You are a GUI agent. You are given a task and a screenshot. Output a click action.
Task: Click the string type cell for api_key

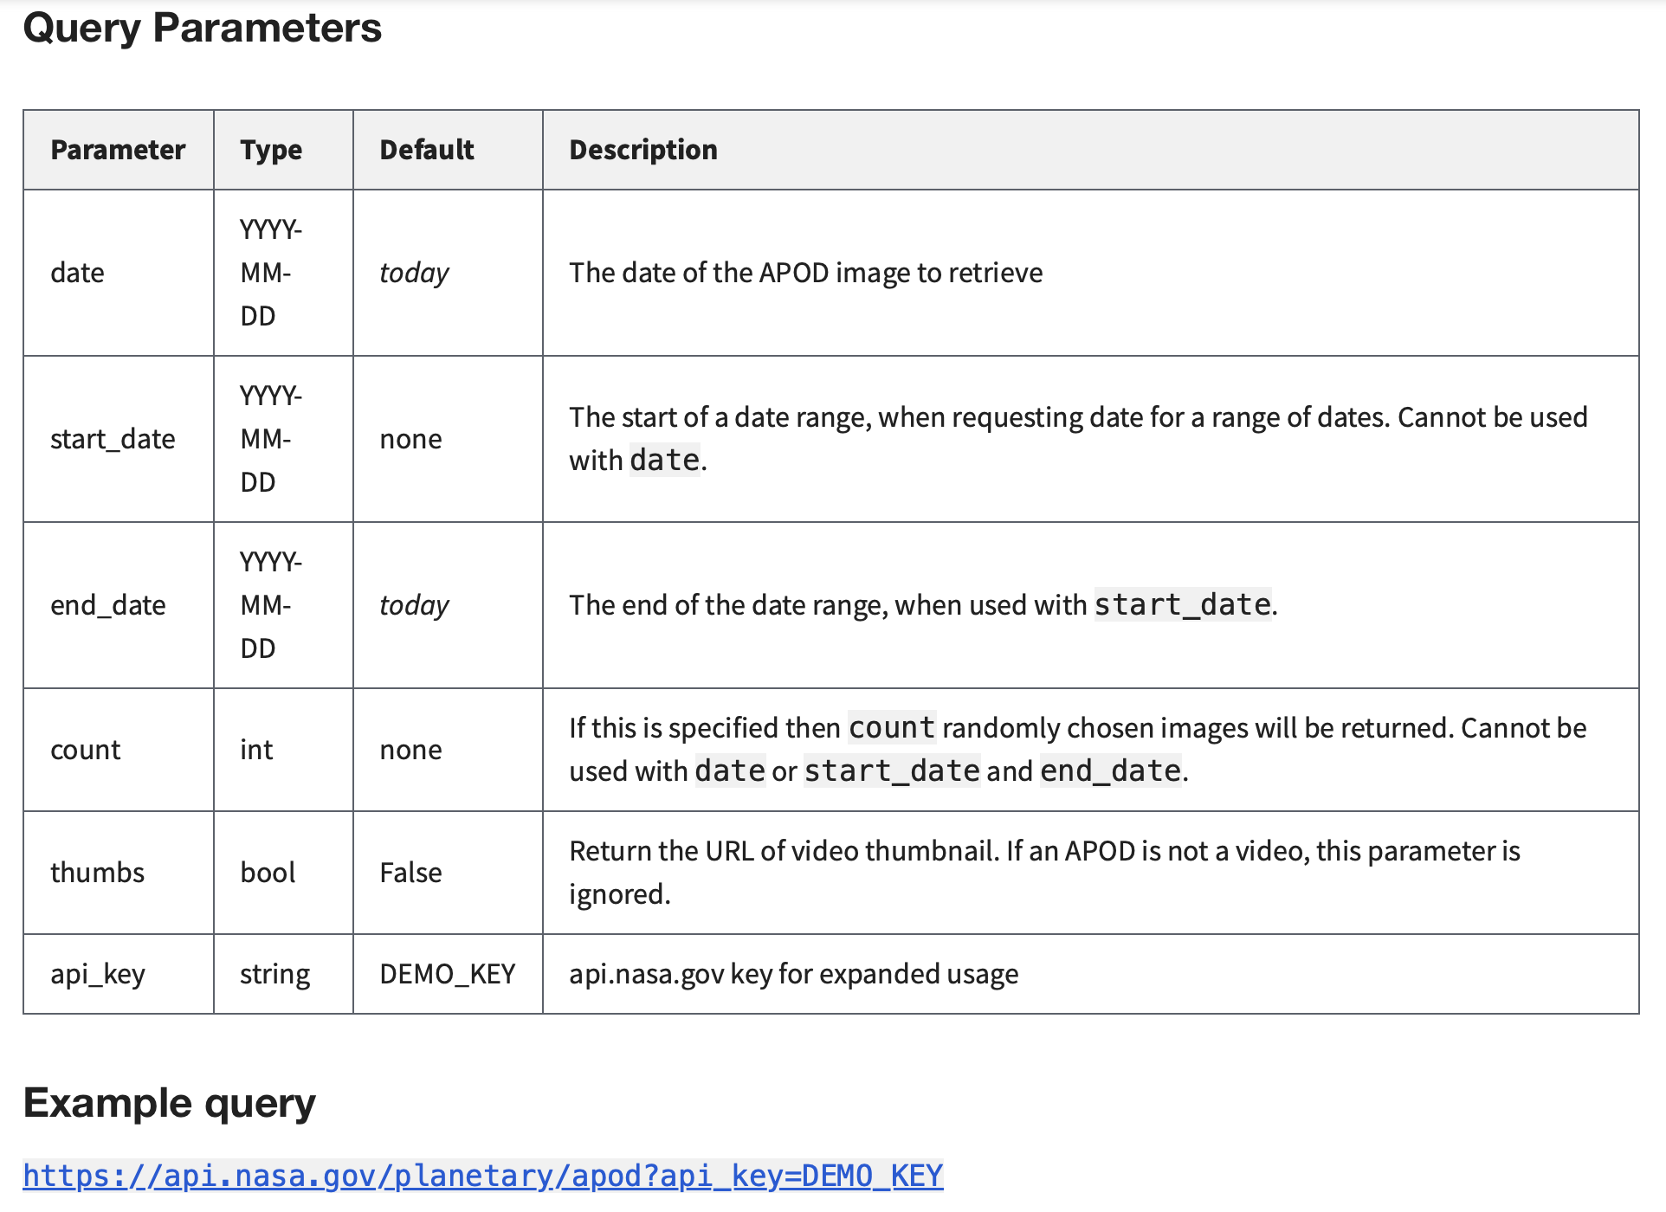[283, 974]
